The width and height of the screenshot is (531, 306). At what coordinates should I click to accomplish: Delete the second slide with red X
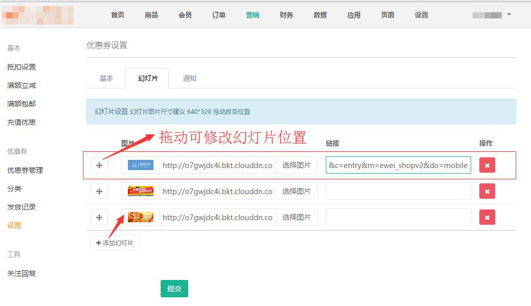point(487,191)
